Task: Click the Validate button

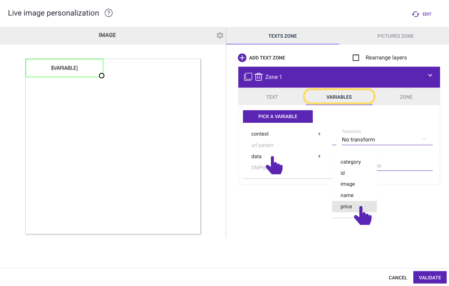Action: coord(430,277)
